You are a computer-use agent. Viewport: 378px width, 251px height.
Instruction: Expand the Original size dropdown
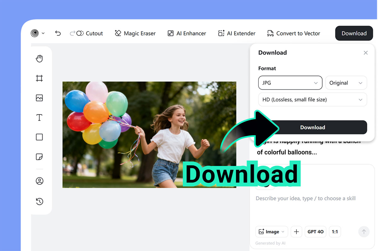[x=346, y=83]
